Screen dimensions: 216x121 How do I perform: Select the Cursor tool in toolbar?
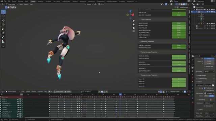3,16
